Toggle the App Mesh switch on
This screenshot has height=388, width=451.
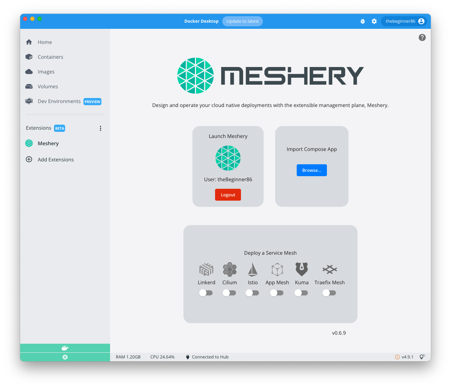(x=277, y=293)
